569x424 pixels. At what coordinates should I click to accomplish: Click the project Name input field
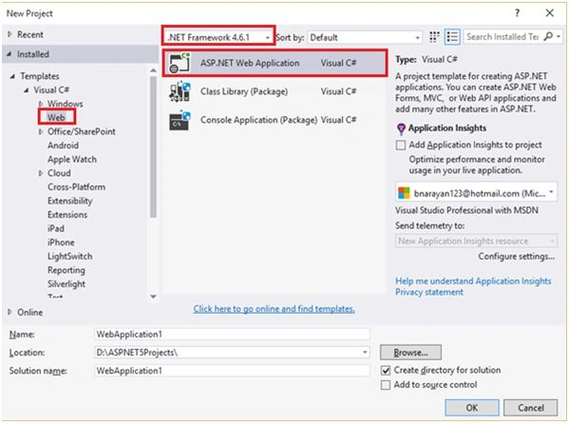point(232,335)
